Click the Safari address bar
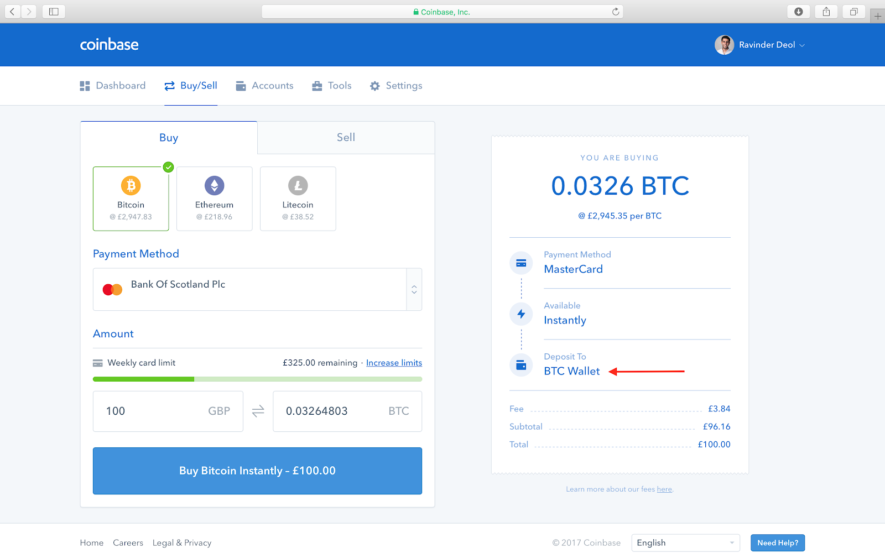 click(442, 12)
